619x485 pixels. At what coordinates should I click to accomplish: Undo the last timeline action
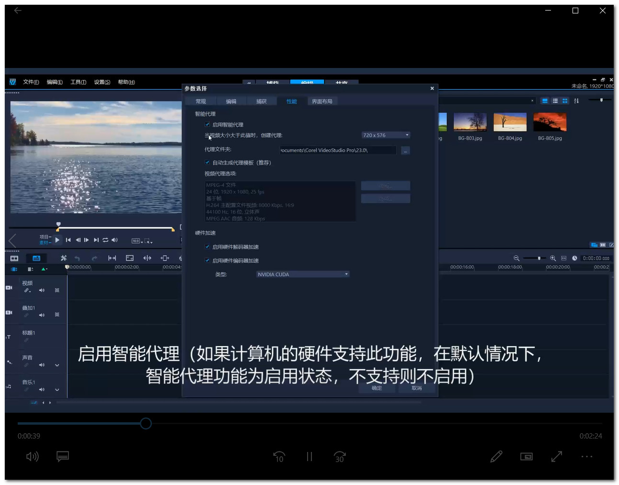77,258
